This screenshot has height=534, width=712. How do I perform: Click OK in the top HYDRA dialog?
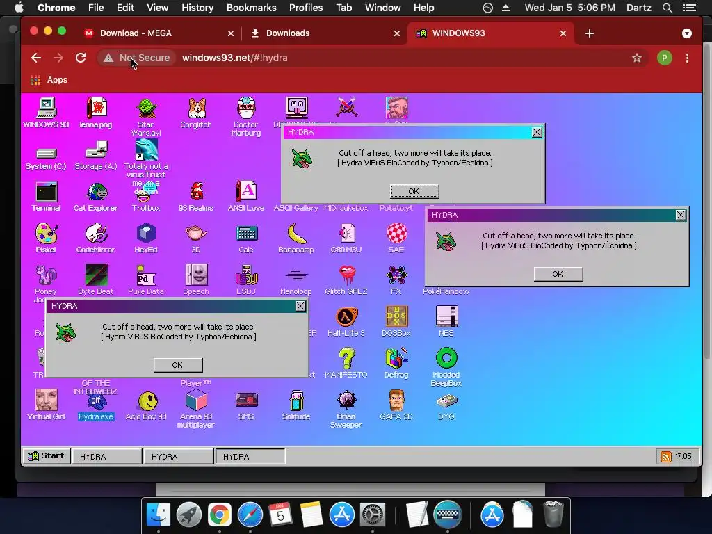coord(414,191)
